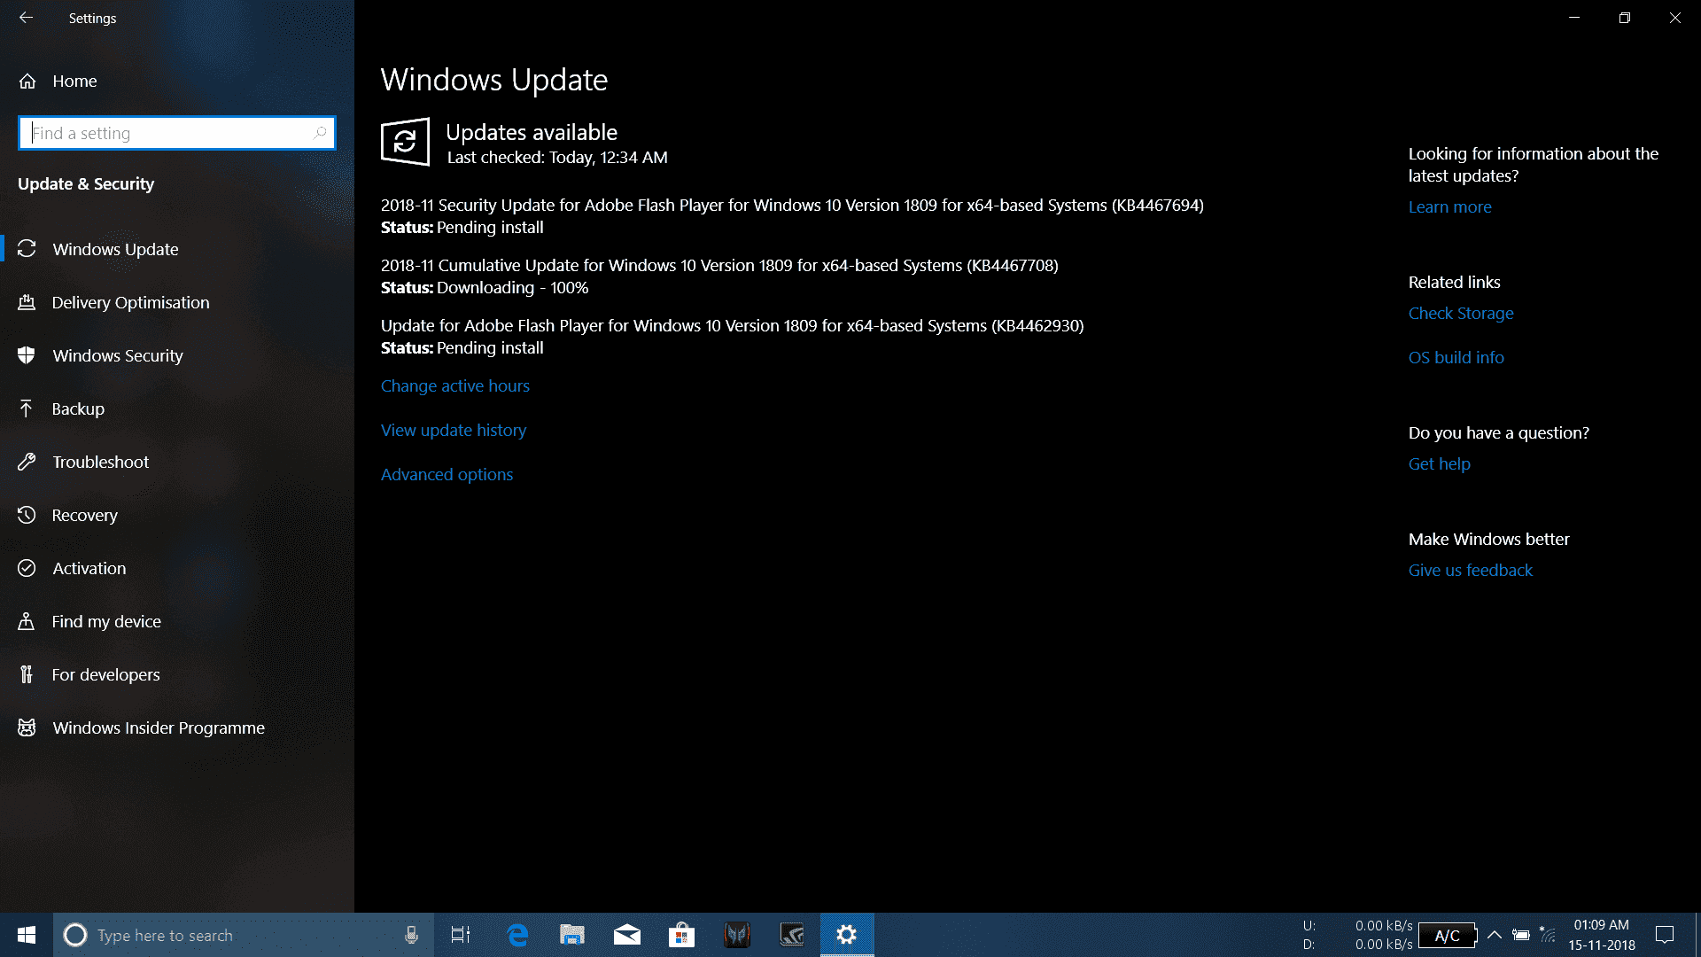Open Change active hours

coord(455,386)
